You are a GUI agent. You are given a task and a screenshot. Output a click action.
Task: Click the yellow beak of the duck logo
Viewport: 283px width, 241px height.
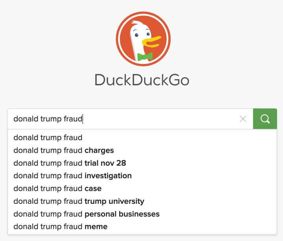click(x=151, y=42)
